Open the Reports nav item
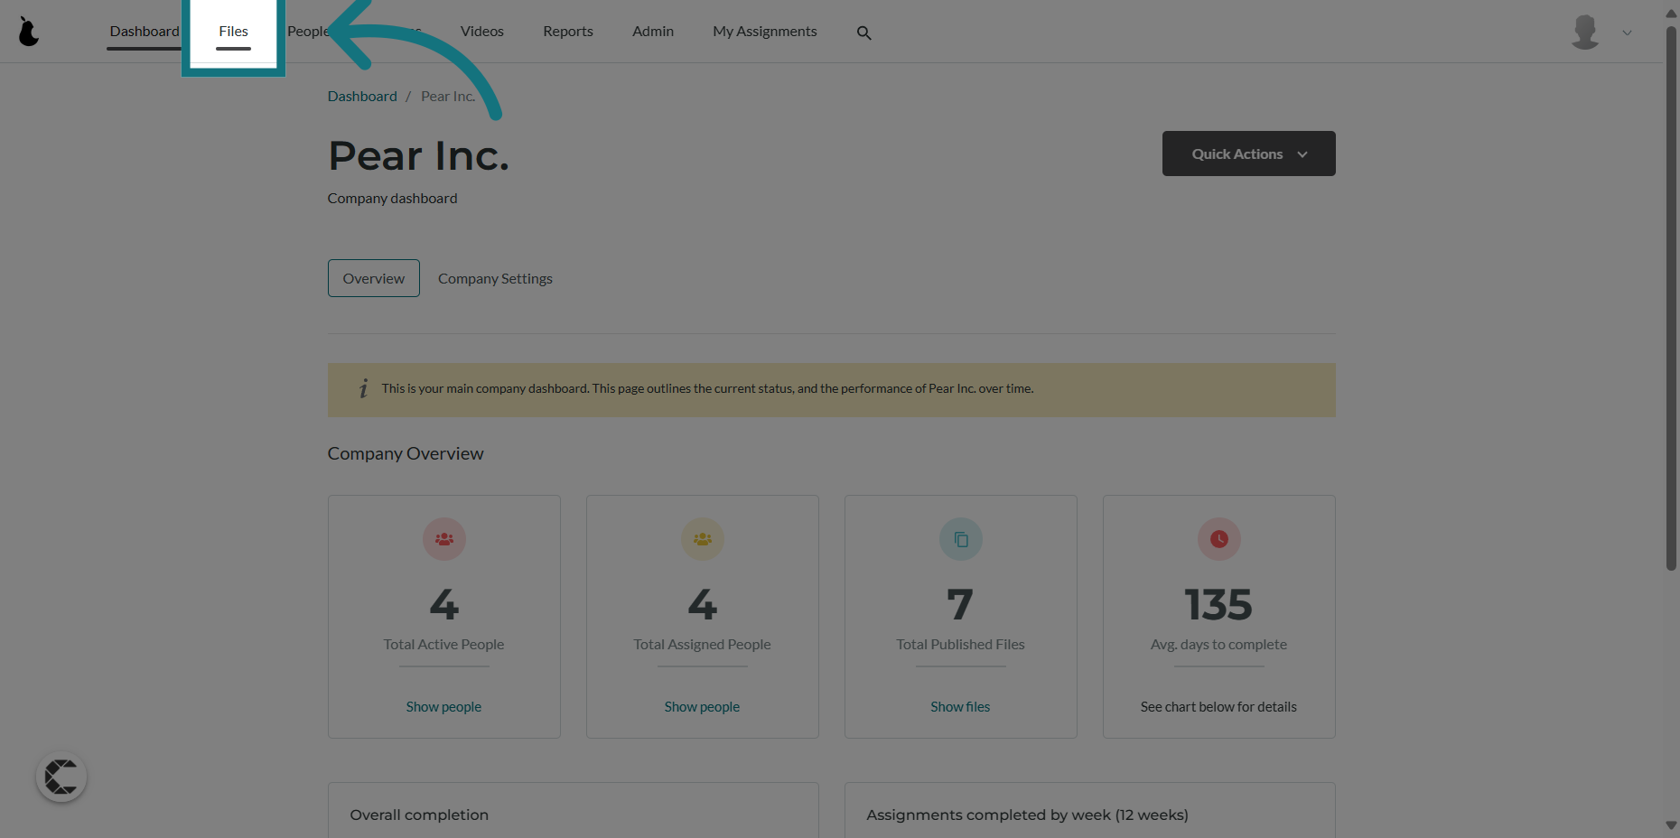 (x=568, y=32)
